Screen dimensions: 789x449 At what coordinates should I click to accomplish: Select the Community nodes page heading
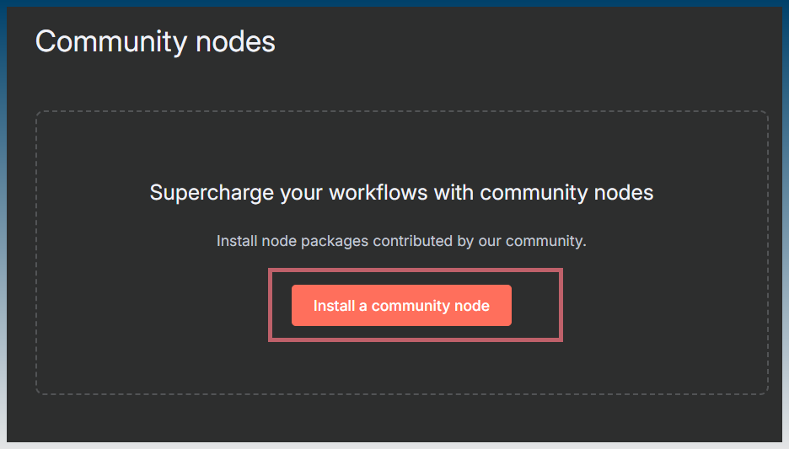tap(155, 41)
